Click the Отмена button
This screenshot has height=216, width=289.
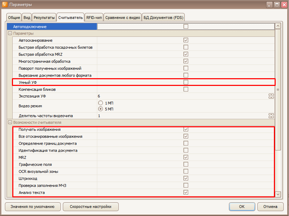270,207
